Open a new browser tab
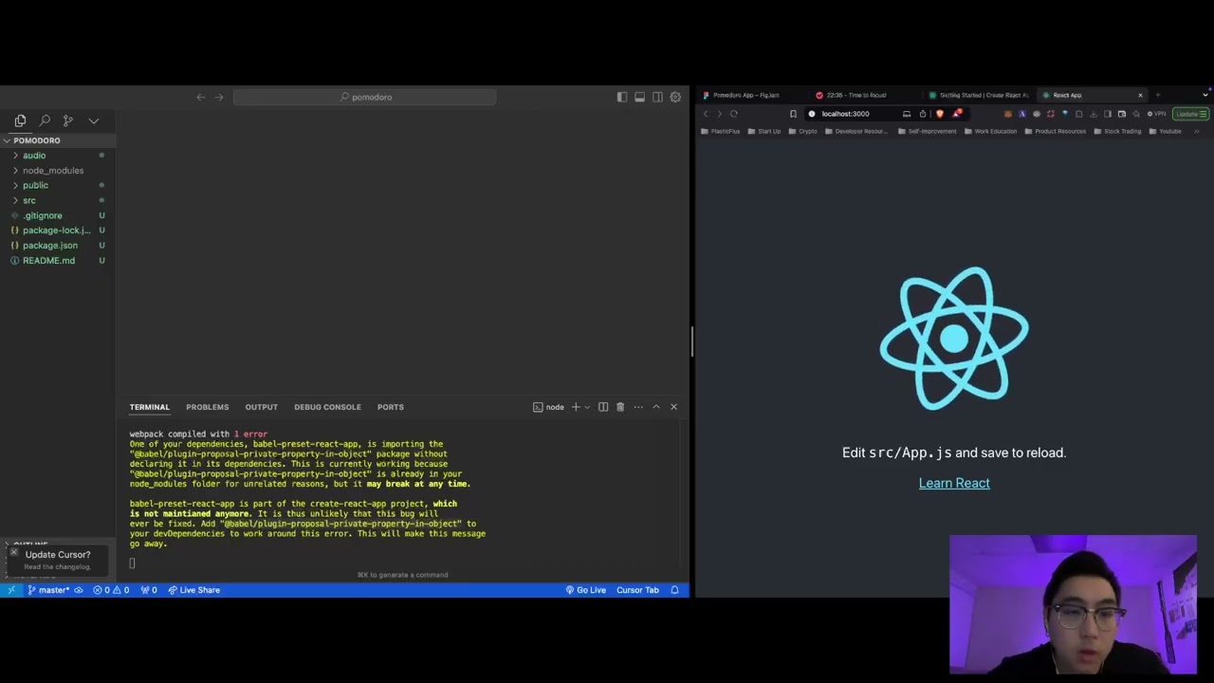1214x683 pixels. pyautogui.click(x=1158, y=95)
